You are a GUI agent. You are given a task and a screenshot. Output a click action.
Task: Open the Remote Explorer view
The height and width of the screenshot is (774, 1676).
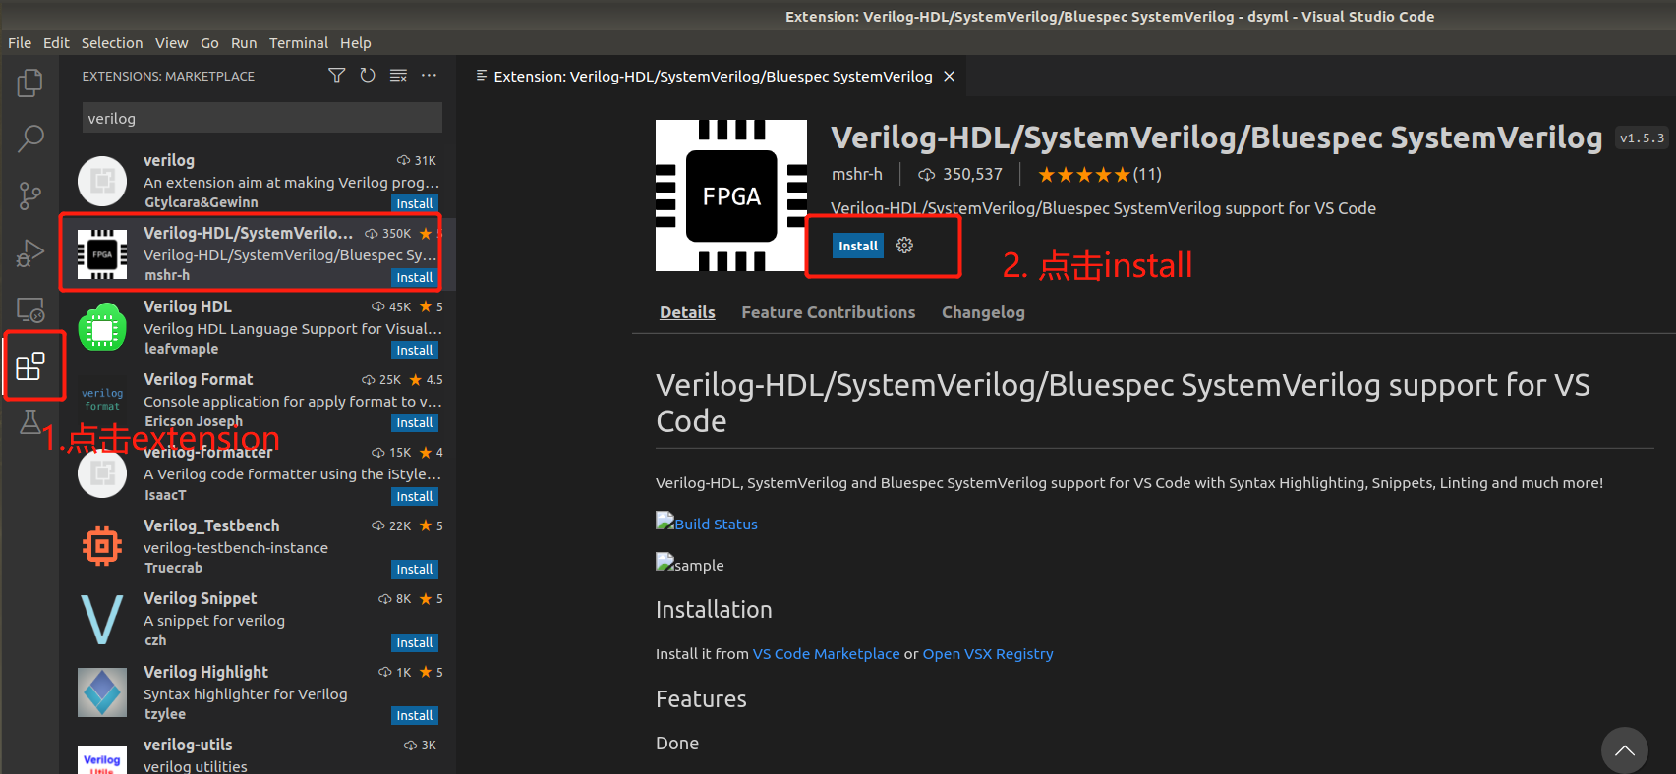[30, 310]
